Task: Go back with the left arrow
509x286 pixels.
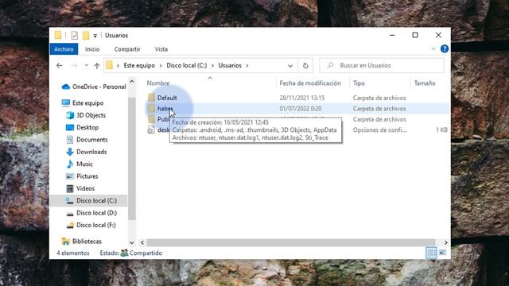Action: coord(60,65)
